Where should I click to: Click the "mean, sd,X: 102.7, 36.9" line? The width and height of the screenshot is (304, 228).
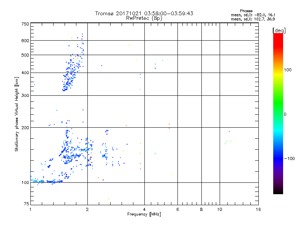[x=253, y=19]
